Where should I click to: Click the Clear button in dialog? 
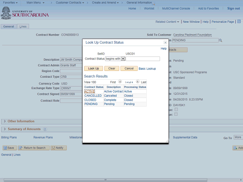click(112, 68)
